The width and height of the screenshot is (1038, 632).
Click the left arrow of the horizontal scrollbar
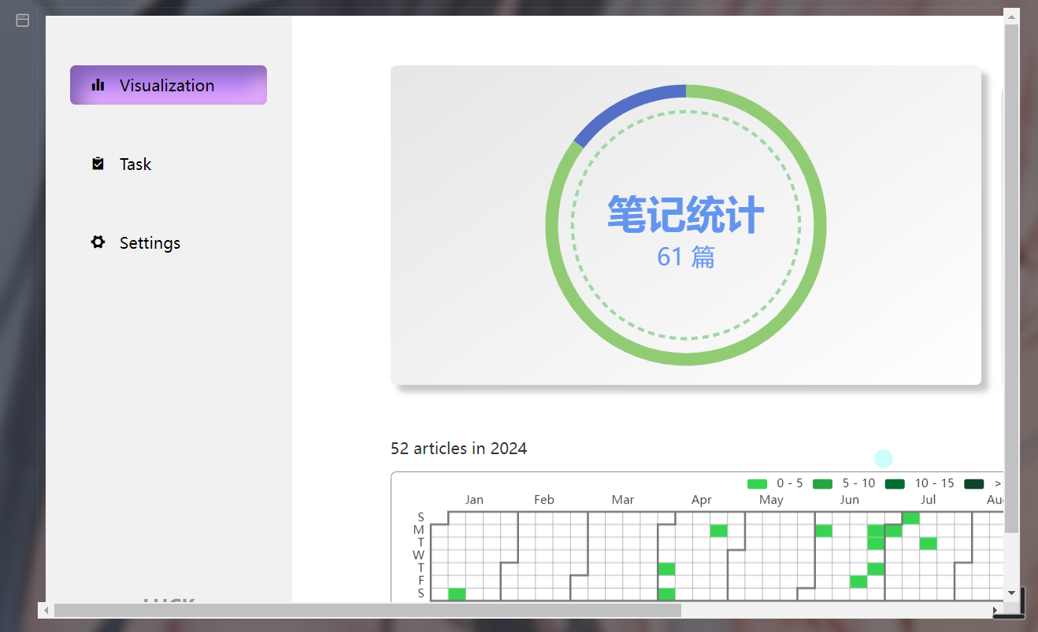[x=46, y=610]
